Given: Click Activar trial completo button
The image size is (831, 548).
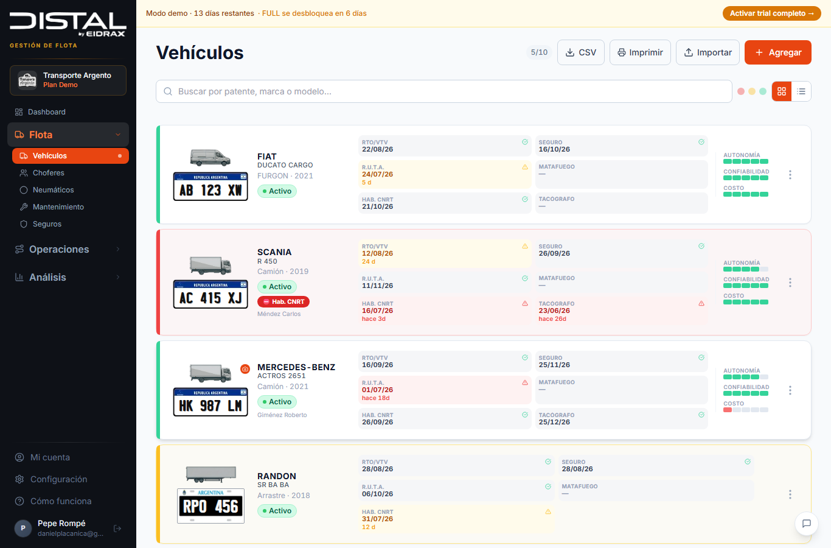Looking at the screenshot, I should click(771, 13).
